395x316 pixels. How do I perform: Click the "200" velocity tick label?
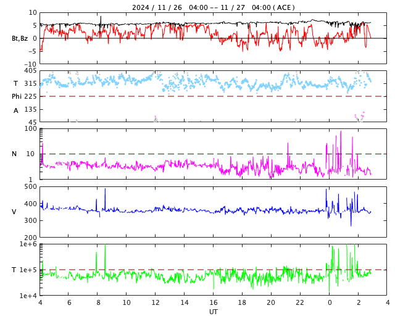pos(31,238)
